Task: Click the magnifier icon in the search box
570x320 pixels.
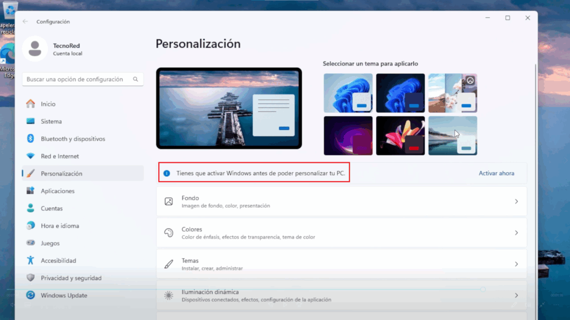Action: tap(136, 79)
